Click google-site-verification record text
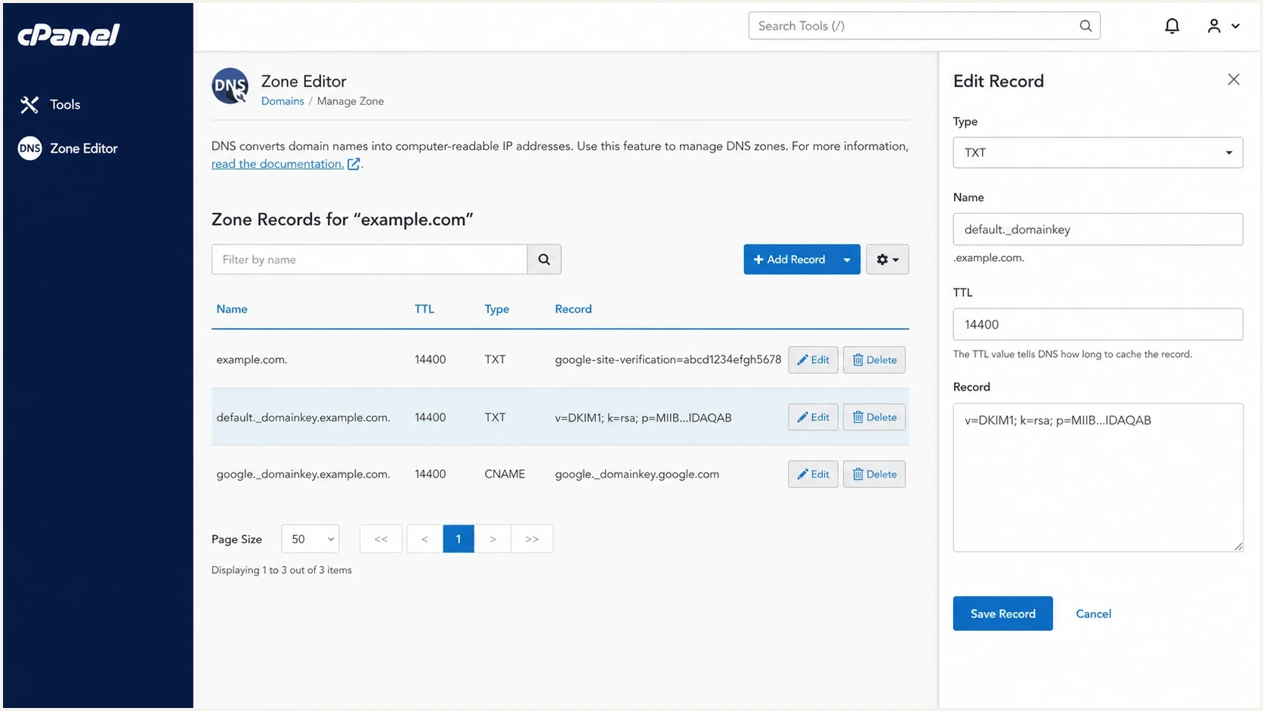 668,360
